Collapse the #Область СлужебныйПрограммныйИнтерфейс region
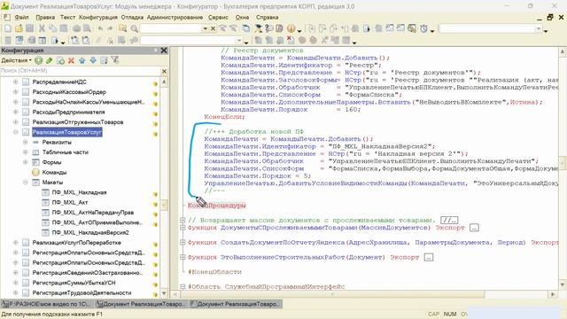Screen dimensions: 567x319 tap(183, 286)
